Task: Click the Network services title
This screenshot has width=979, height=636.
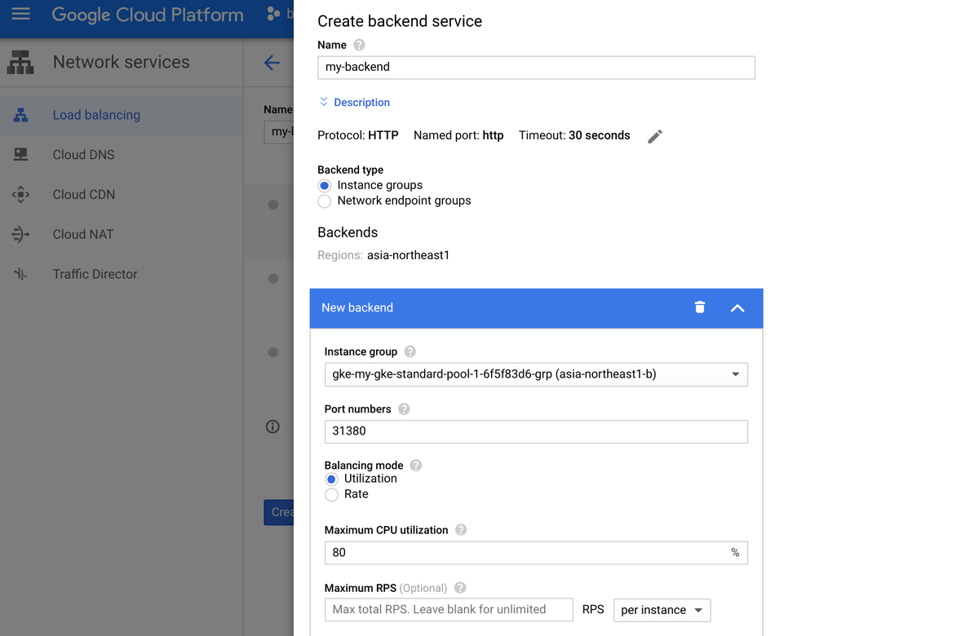Action: 121,62
